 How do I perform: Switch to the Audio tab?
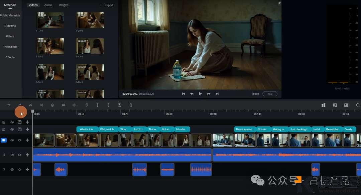pos(48,5)
